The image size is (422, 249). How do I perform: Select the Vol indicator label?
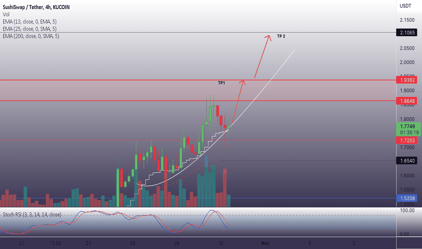6,14
